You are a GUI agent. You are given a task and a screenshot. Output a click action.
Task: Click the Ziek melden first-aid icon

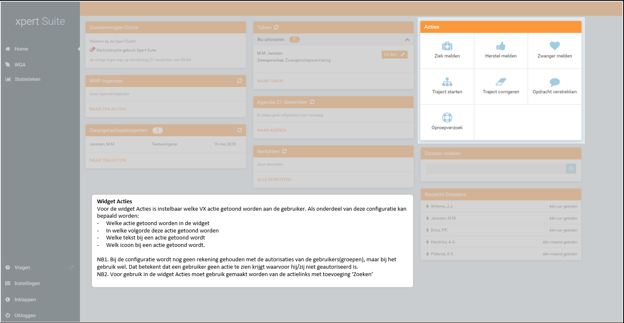[x=447, y=46]
